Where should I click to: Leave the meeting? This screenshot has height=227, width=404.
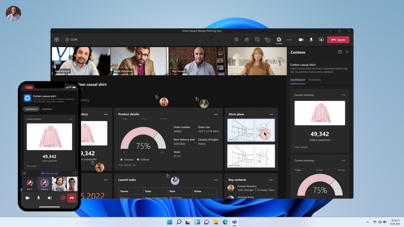pyautogui.click(x=338, y=40)
